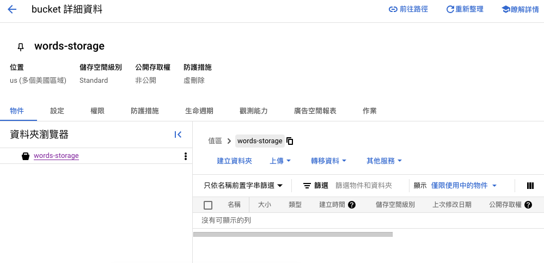Click help icon next to 公開存取權 column
This screenshot has height=263, width=544.
[528, 205]
